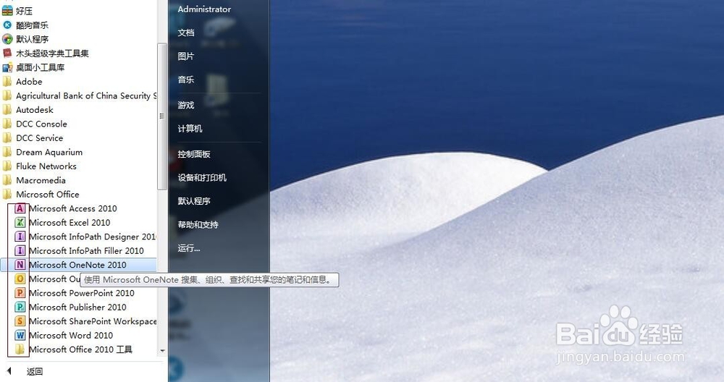Click the Adobe folder icon
Image resolution: width=724 pixels, height=382 pixels.
pos(7,82)
